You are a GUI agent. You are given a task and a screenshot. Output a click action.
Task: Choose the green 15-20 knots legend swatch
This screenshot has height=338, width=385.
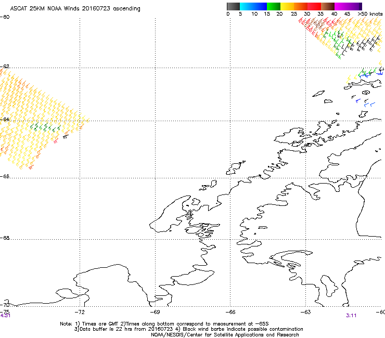coord(274,6)
